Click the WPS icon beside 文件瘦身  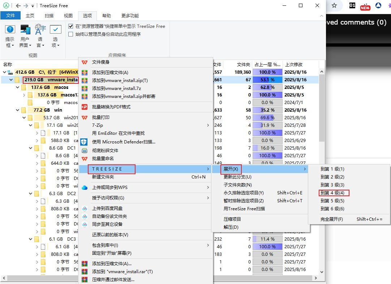coord(85,62)
